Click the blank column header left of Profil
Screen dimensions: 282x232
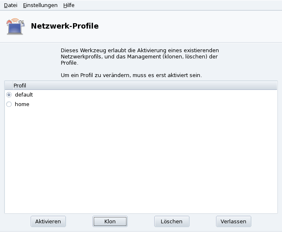pyautogui.click(x=8, y=85)
